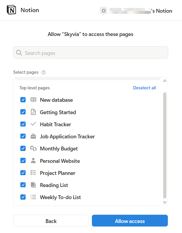
Task: Click the New database table icon
Action: pos(33,100)
